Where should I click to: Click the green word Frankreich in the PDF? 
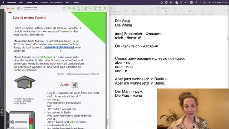[x=65, y=31]
